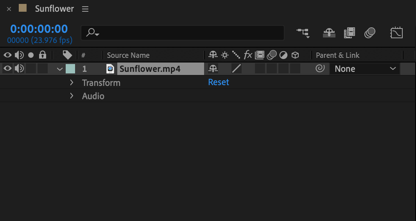Screen dimensions: 416x221
Task: Click the teal label color of layer 1
Action: point(70,69)
